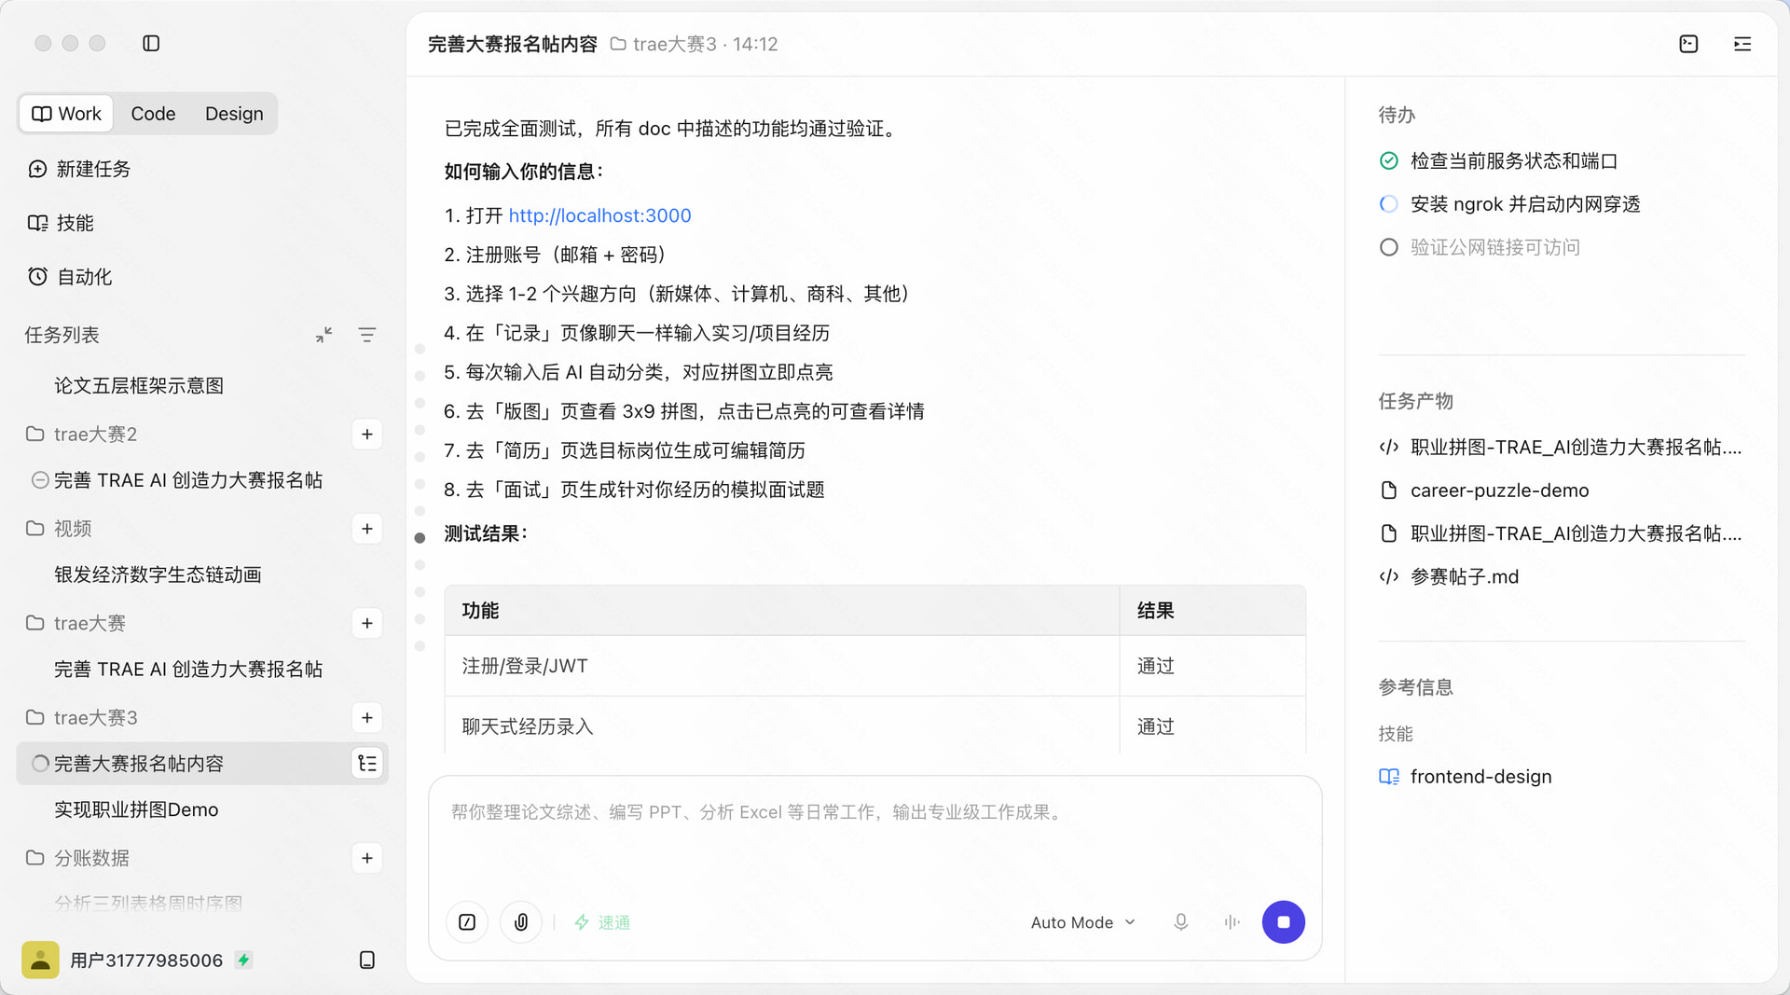Open 参赛帖子.md artifact
This screenshot has width=1790, height=995.
[1450, 577]
